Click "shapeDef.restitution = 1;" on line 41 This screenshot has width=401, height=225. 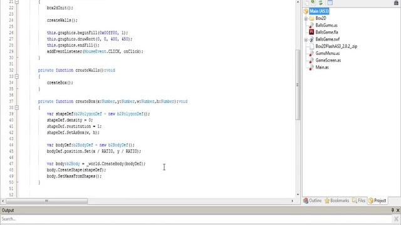click(74, 126)
